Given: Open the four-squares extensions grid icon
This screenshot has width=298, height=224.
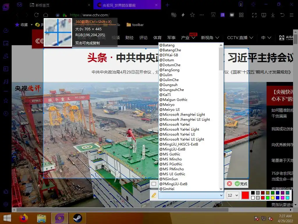Looking at the screenshot, I should coord(241,15).
